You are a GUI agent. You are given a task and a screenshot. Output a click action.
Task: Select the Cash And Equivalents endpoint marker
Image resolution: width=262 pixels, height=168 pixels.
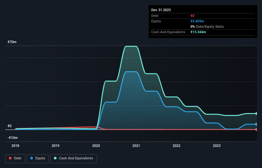point(257,114)
